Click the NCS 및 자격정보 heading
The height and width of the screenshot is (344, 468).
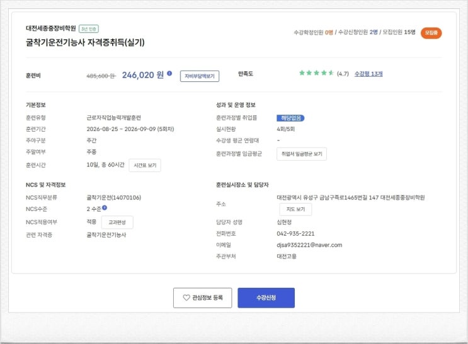pyautogui.click(x=45, y=185)
